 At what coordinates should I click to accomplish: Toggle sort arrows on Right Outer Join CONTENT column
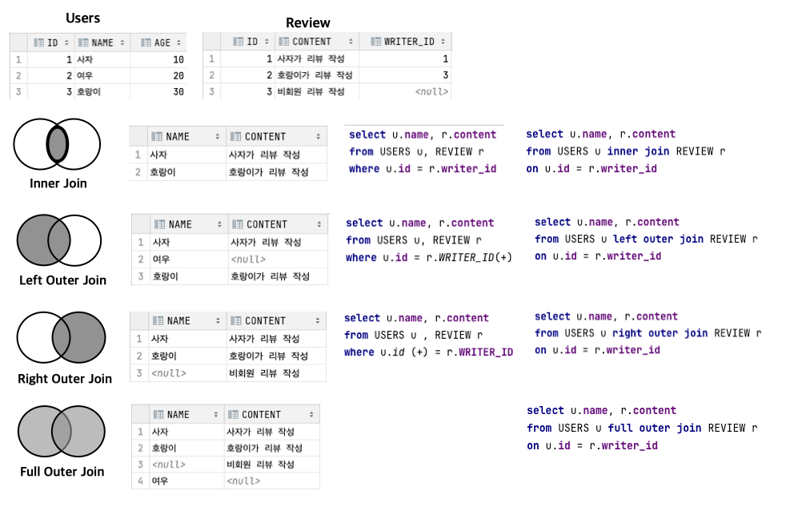pyautogui.click(x=317, y=320)
